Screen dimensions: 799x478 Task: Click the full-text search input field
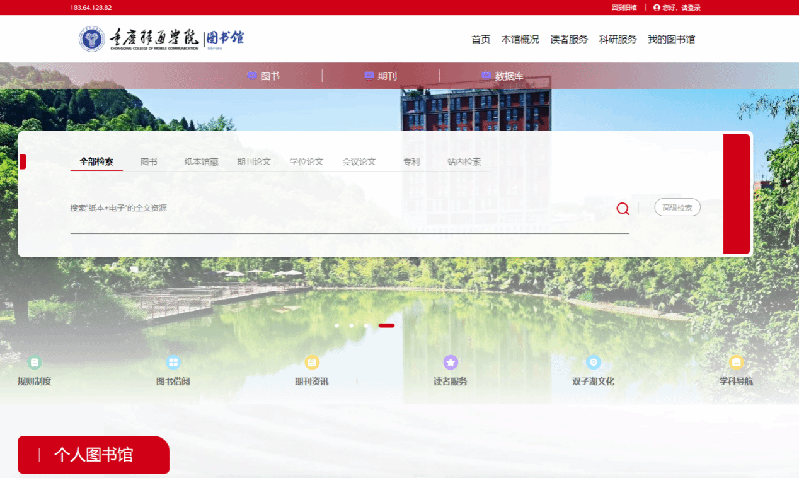click(x=340, y=208)
